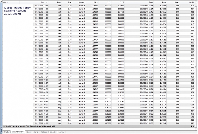198x134 pixels.
Task: Click the profit value 0.85
Action: [x=192, y=123]
